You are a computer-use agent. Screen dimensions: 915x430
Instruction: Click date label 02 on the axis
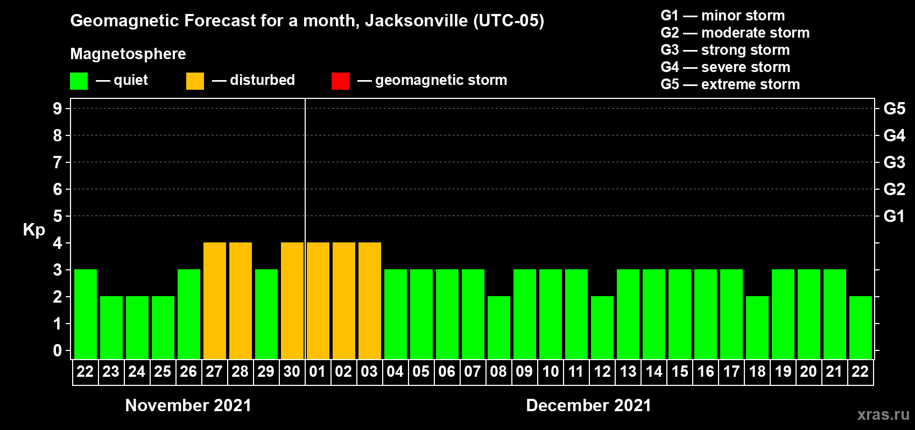343,371
